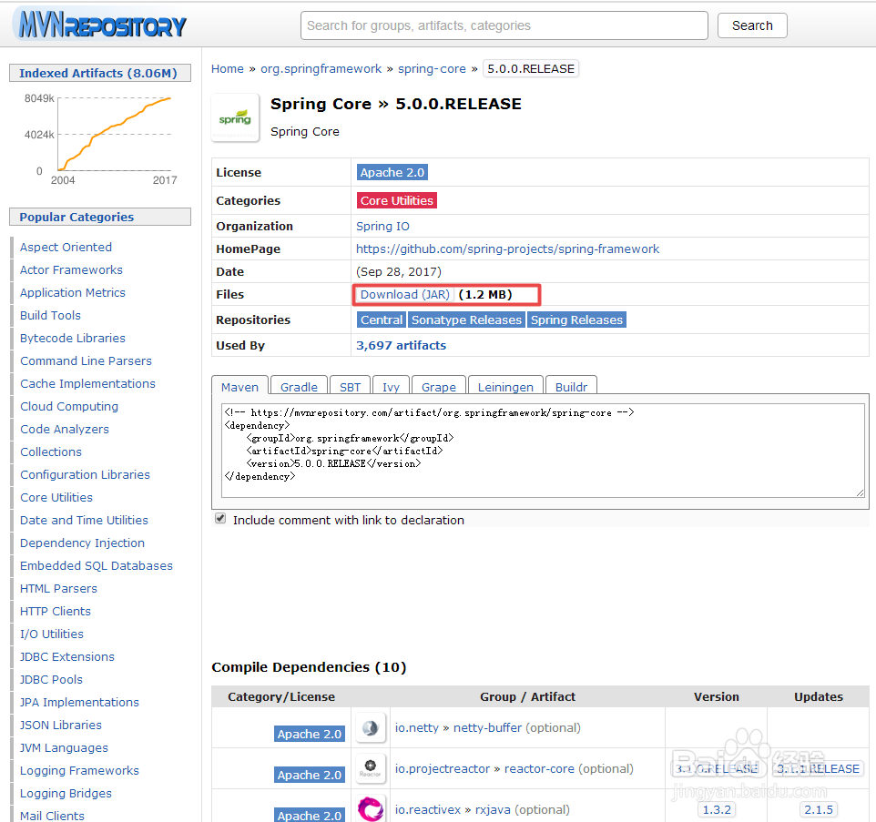
Task: Click the indexed artifacts growth chart
Action: pos(100,139)
